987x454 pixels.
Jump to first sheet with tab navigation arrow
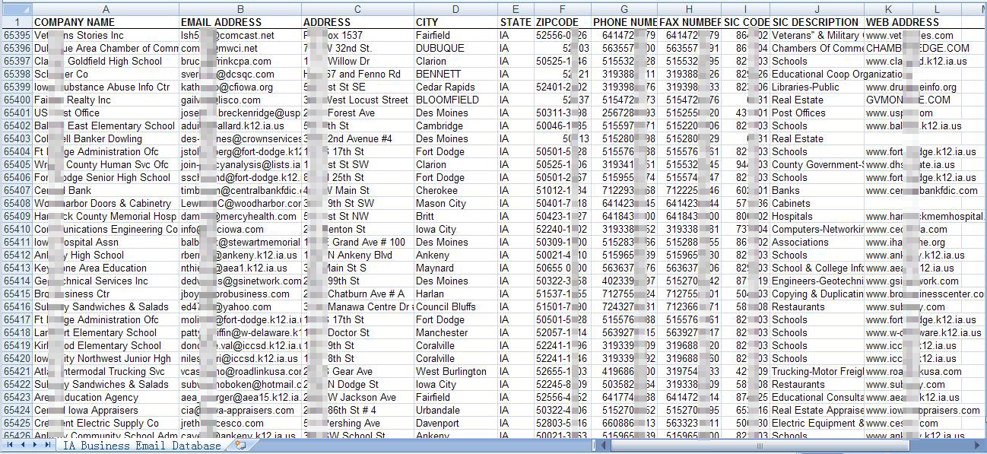(10, 445)
